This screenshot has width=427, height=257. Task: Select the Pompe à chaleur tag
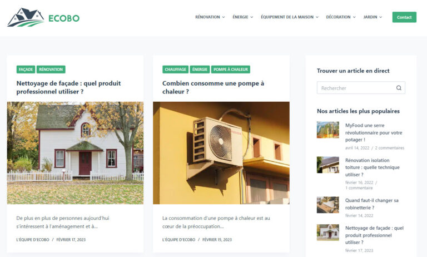(x=231, y=70)
